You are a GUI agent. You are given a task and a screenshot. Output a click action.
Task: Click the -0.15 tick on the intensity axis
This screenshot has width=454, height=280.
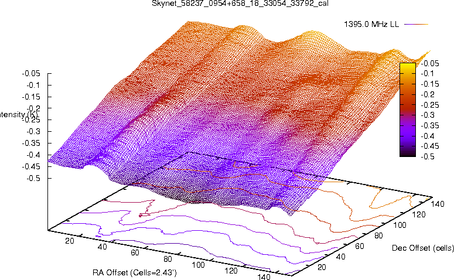point(31,97)
